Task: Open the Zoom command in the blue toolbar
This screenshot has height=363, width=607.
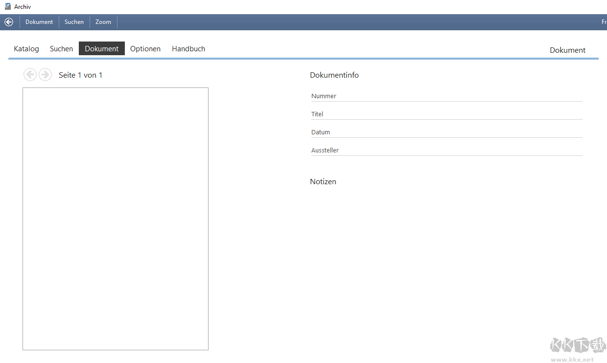Action: point(103,21)
